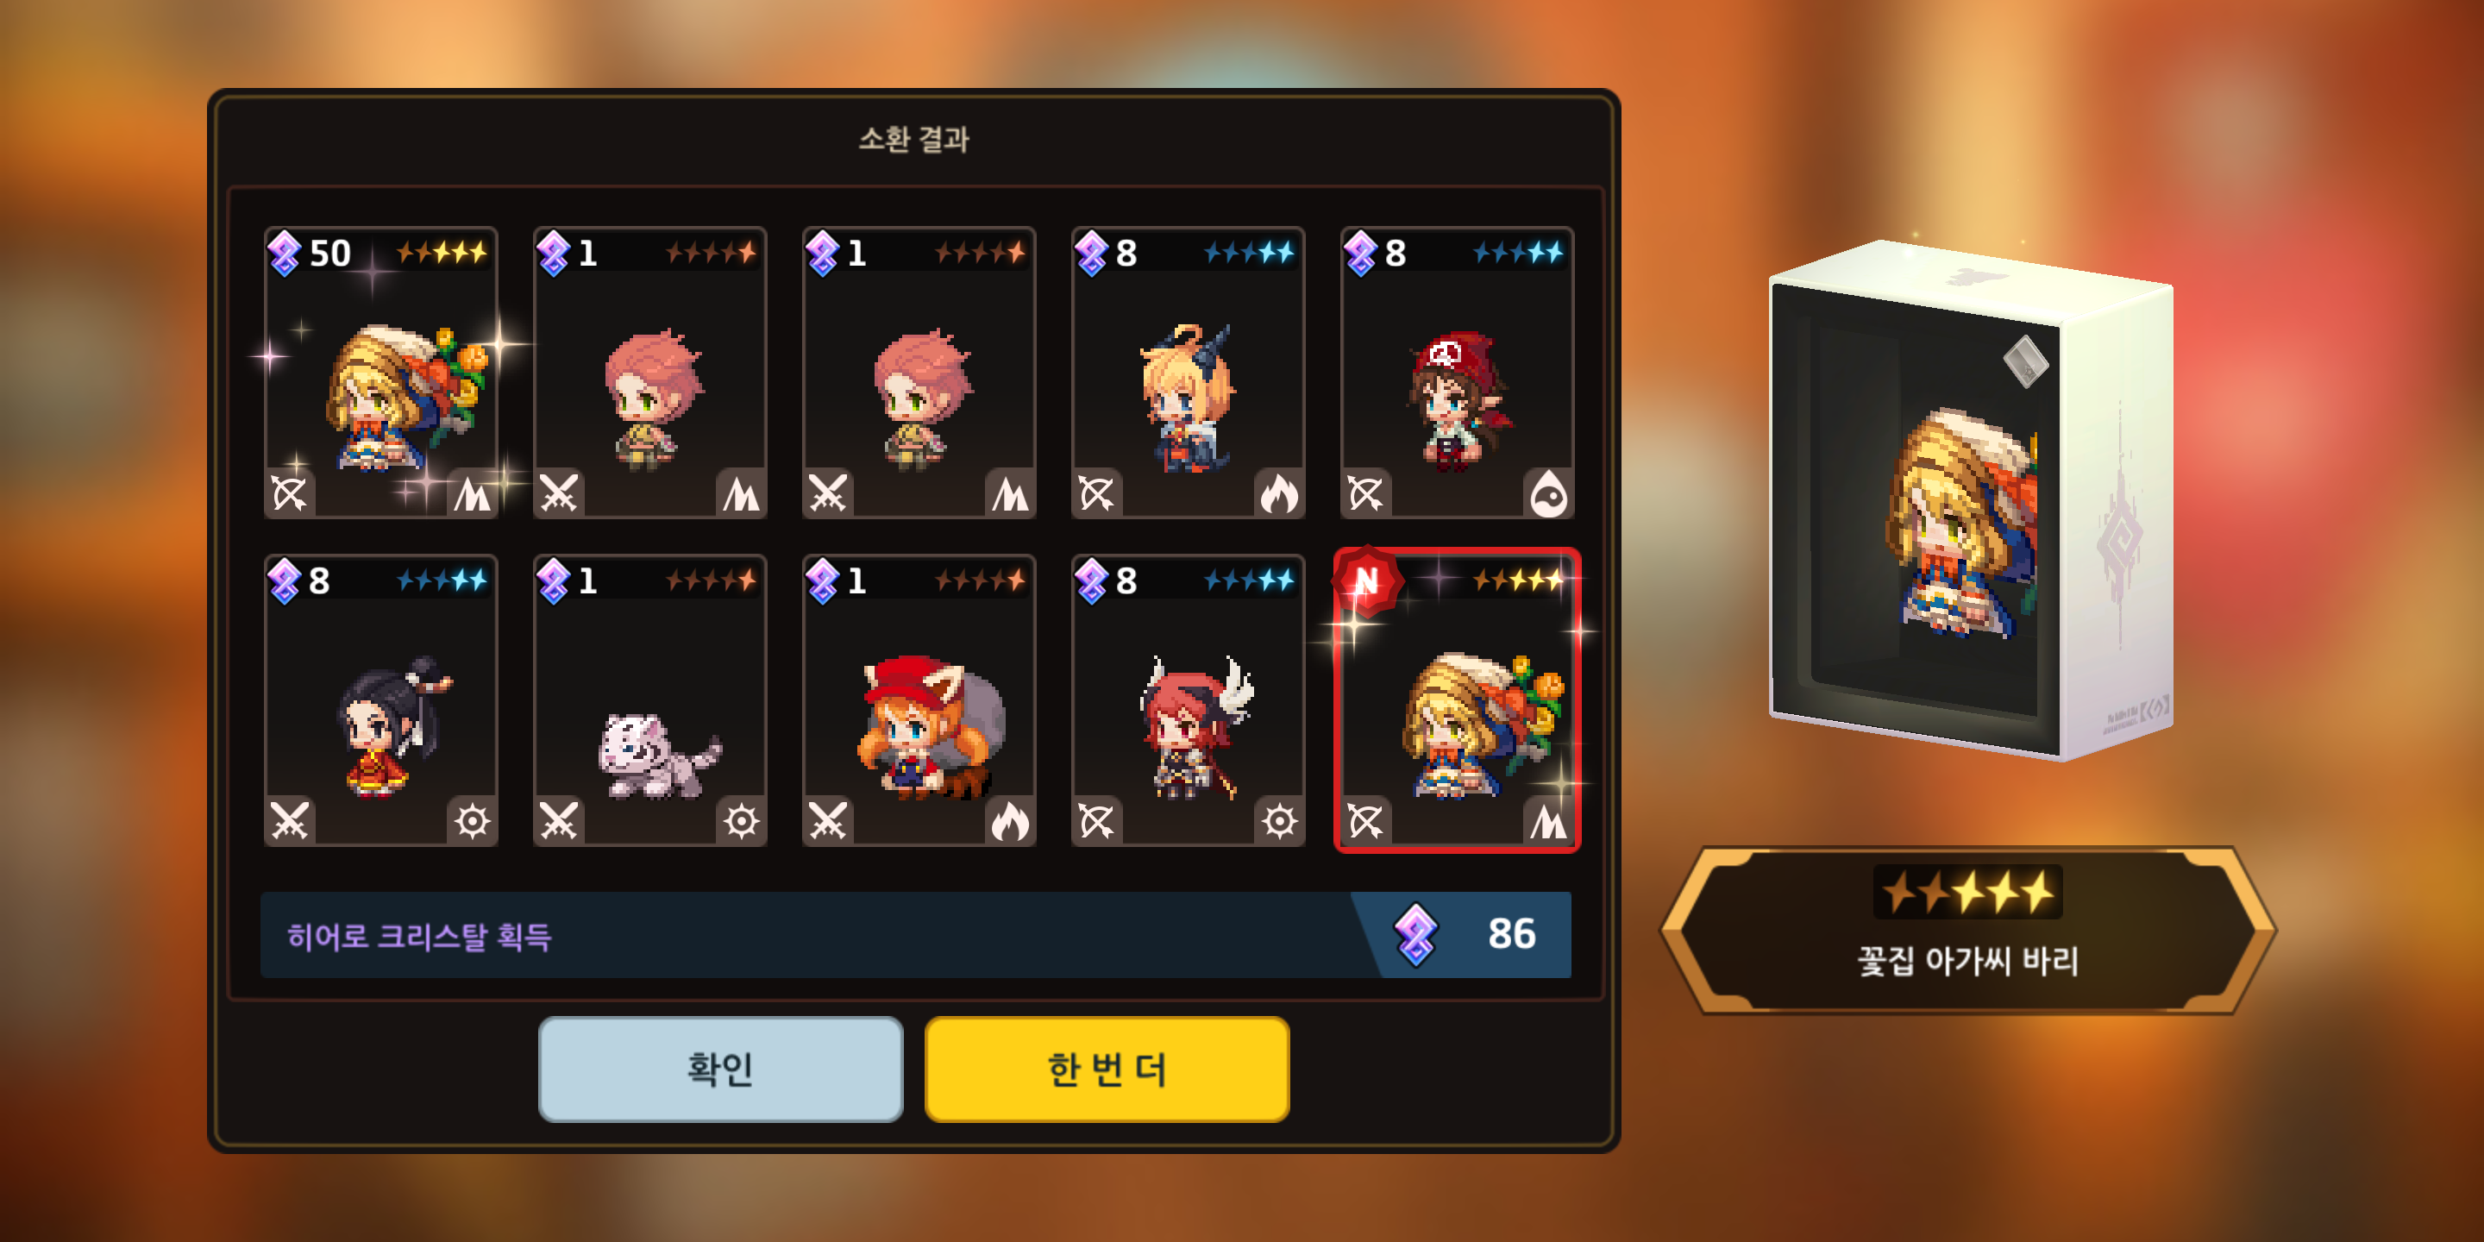This screenshot has height=1242, width=2484.
Task: Select the 50-crystal flower girl card
Action: pos(381,373)
